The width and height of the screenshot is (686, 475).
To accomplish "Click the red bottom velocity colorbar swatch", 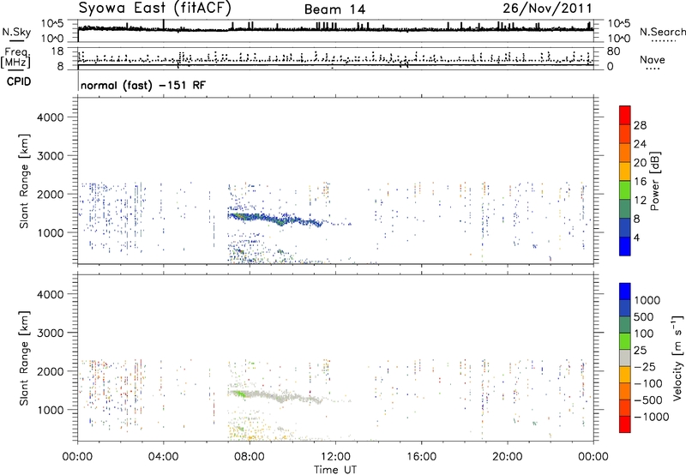I will pos(625,424).
